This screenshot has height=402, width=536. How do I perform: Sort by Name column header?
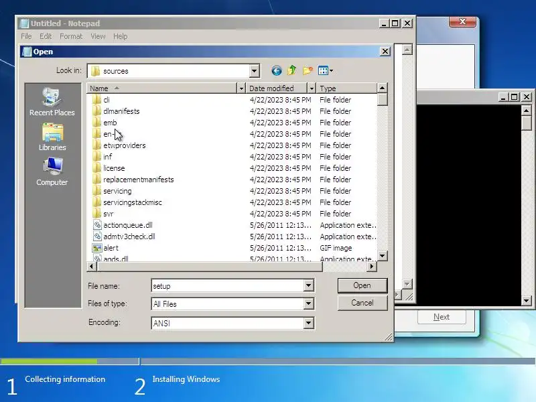(161, 88)
